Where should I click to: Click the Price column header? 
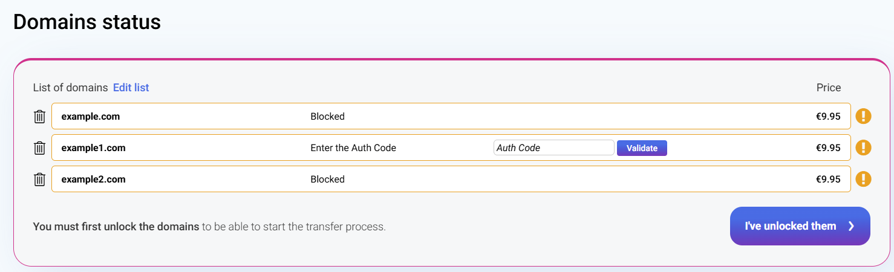pyautogui.click(x=828, y=88)
